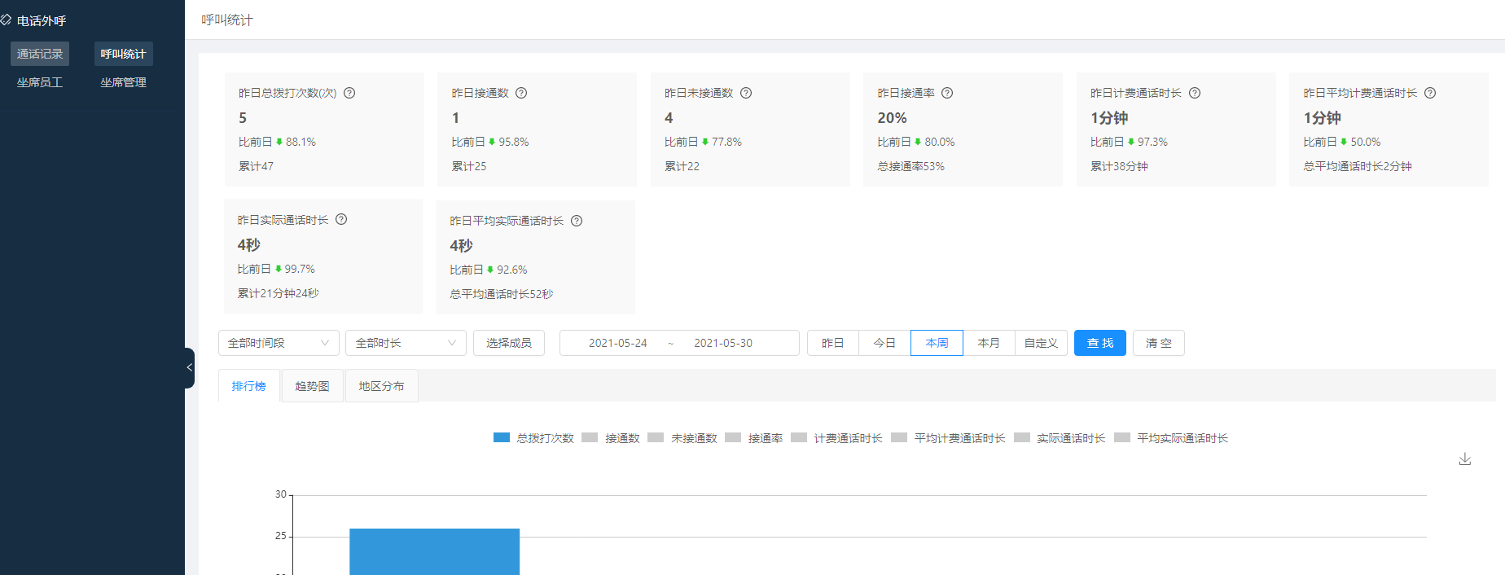
Task: Open 呼叫统计 in the sidebar
Action: click(124, 54)
